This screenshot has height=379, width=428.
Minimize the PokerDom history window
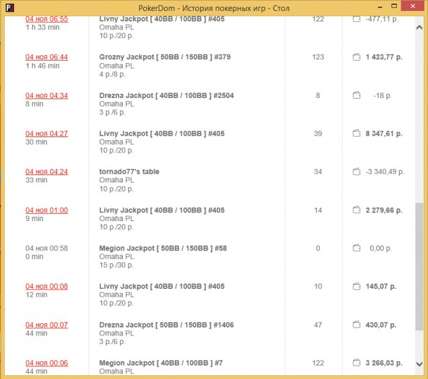pyautogui.click(x=380, y=7)
